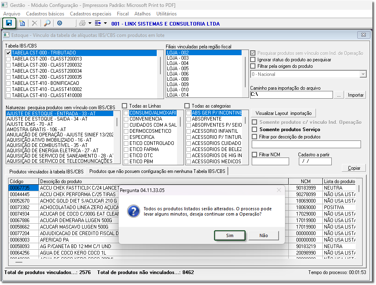Viewport: 376px width, 285px height.
Task: Switch to Produtos vinculados à tabela IBS/CBS tab
Action: tap(46, 172)
